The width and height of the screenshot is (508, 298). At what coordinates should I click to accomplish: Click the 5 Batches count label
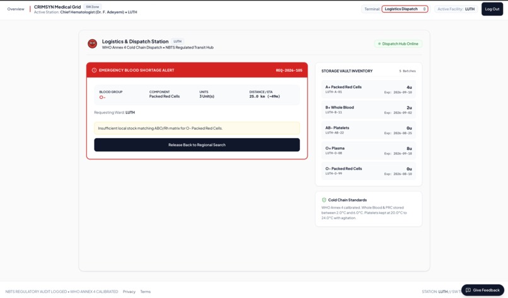407,71
